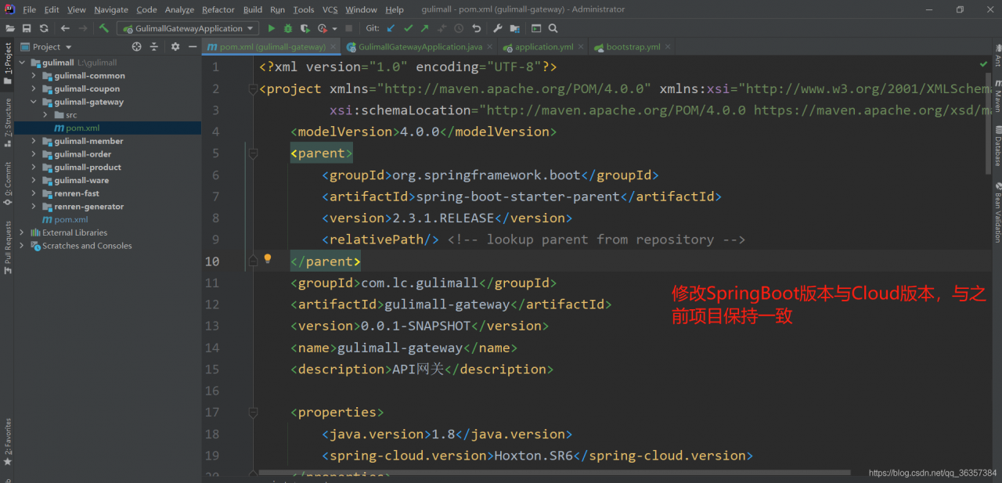Click the editor horizontal scrollbar
This screenshot has height=483, width=1002.
click(554, 472)
